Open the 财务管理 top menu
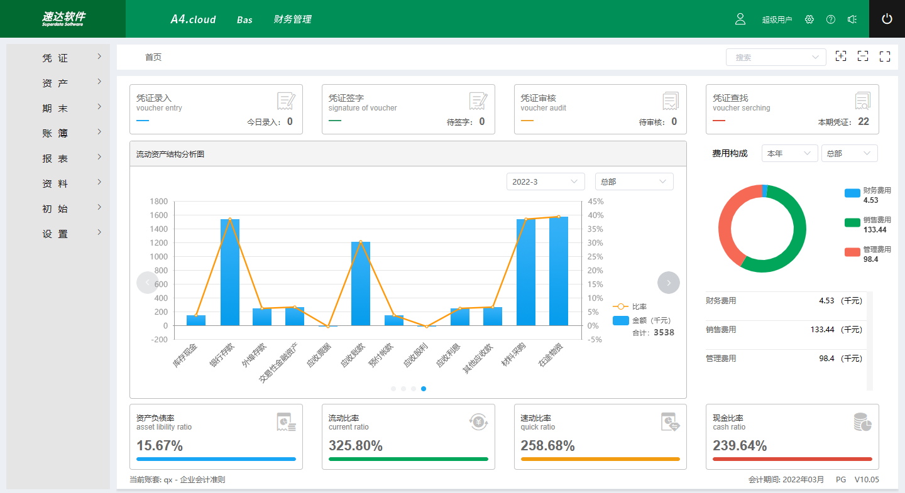905x493 pixels. point(292,19)
